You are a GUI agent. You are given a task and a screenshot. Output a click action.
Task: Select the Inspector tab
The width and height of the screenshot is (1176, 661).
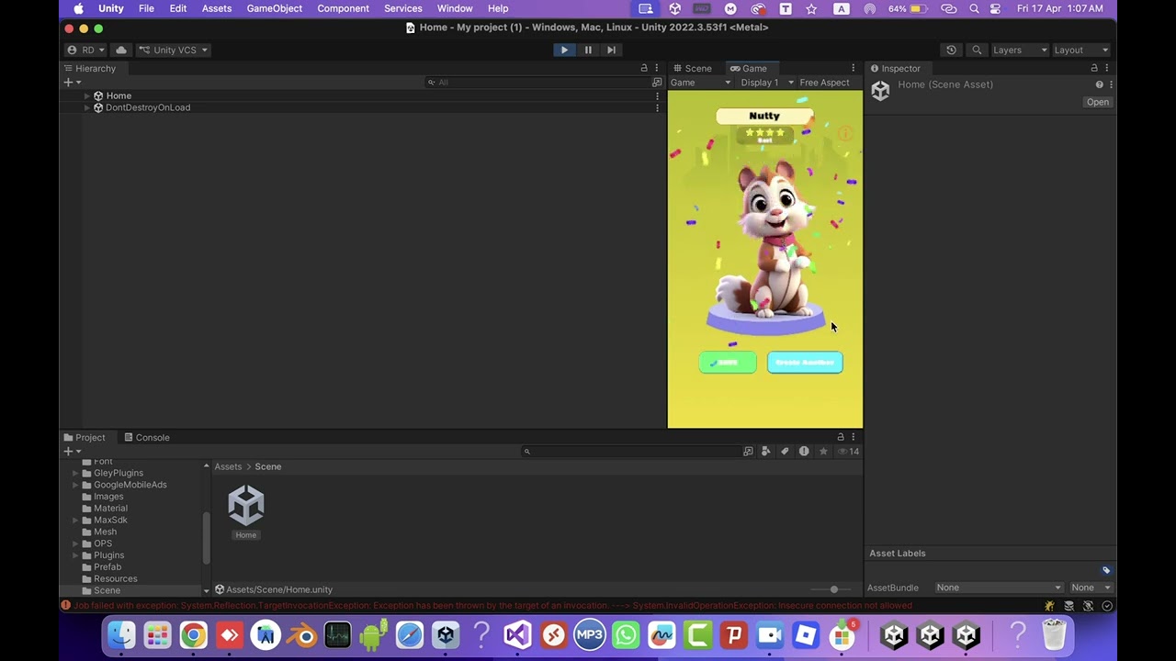895,68
